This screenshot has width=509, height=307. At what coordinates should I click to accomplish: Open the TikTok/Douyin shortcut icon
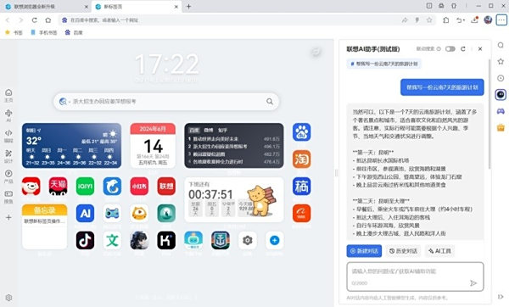85,241
